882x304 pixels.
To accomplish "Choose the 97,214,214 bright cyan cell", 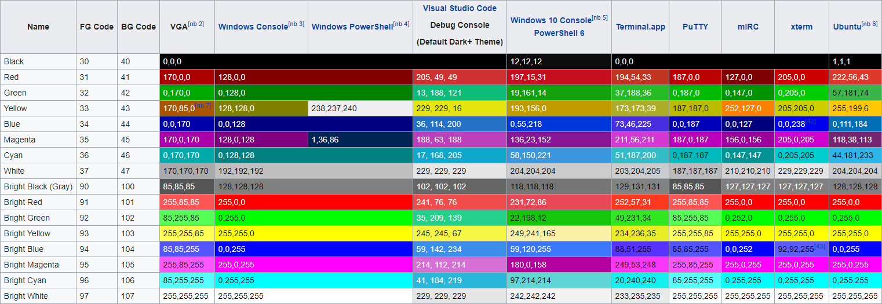I will (x=559, y=280).
